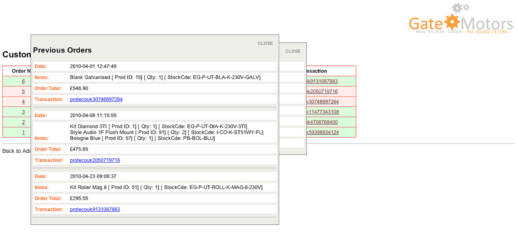Screen dimensions: 517x235
Task: Open background table transaction ending 59398934124
Action: (322, 133)
